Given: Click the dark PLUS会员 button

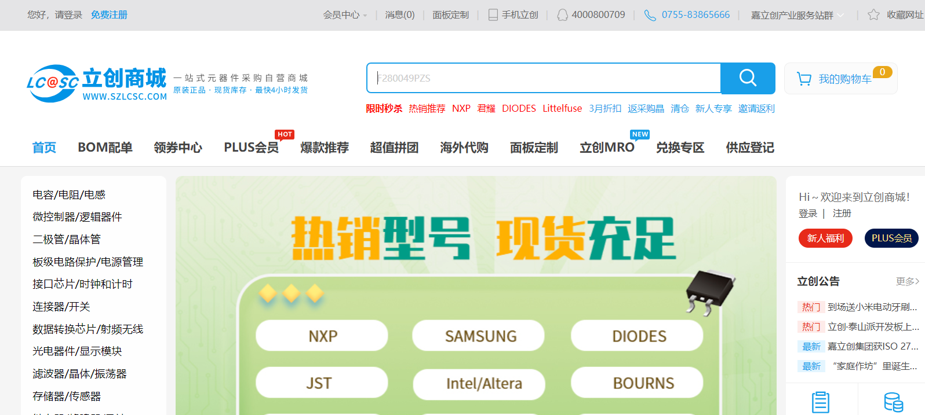Looking at the screenshot, I should [891, 238].
